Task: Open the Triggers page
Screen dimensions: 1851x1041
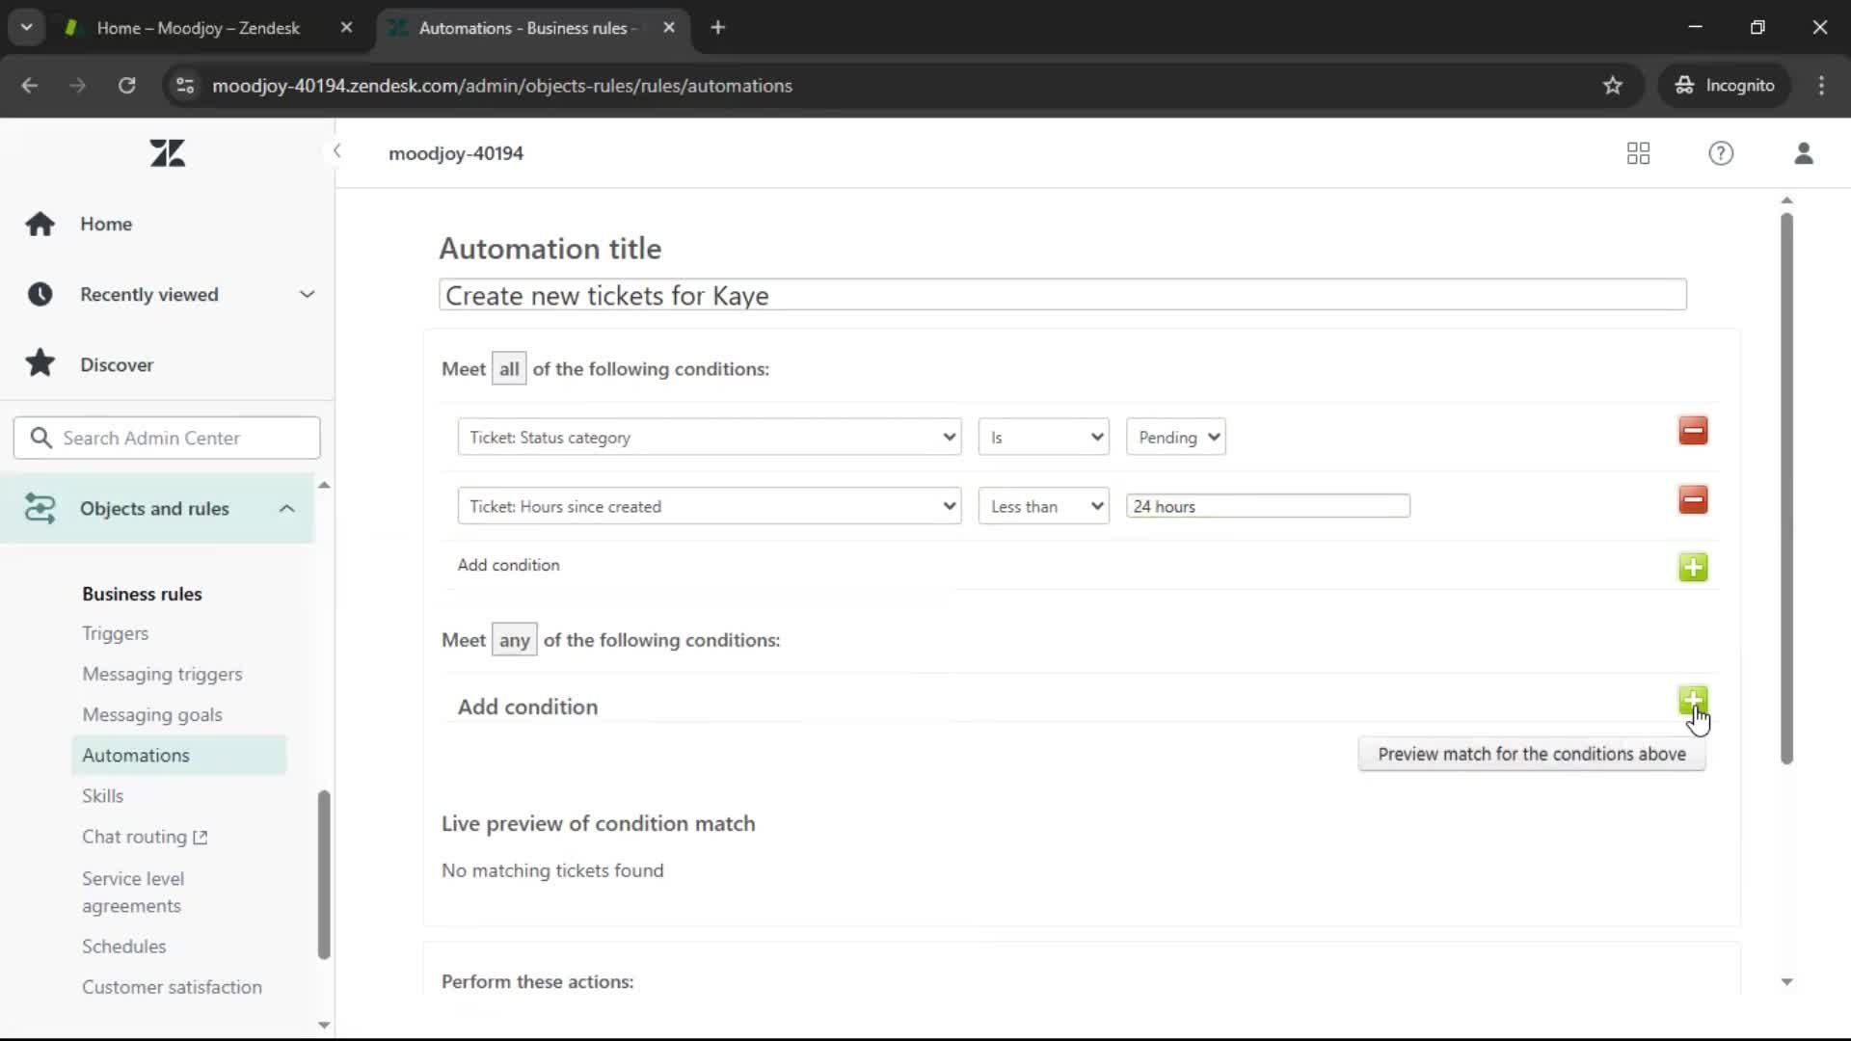Action: coord(115,633)
